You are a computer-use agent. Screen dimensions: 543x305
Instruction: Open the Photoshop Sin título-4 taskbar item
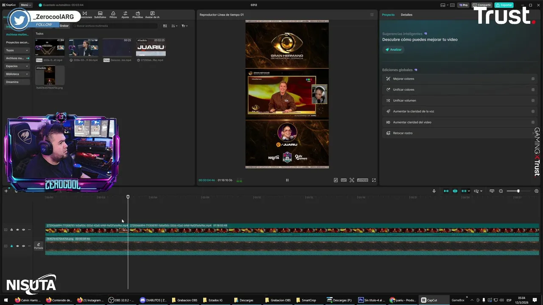coord(372,300)
